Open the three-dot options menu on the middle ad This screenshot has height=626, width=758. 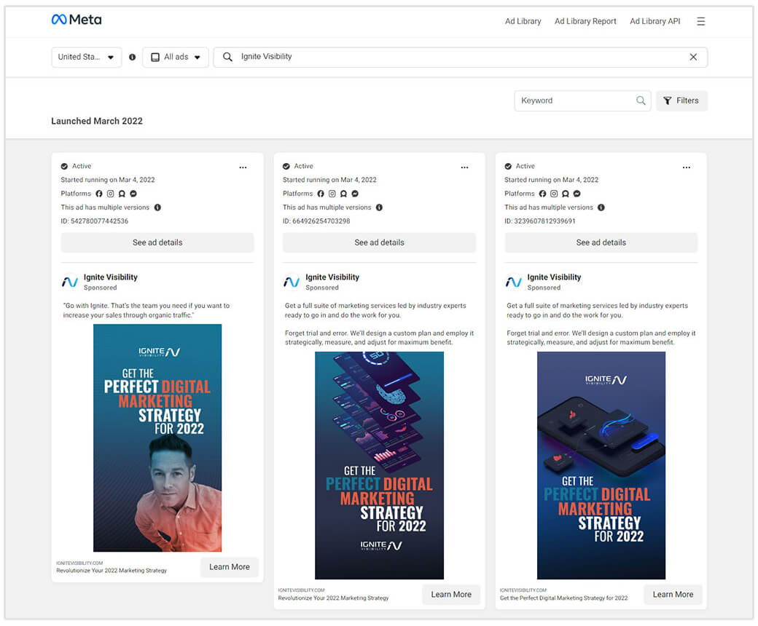(464, 167)
